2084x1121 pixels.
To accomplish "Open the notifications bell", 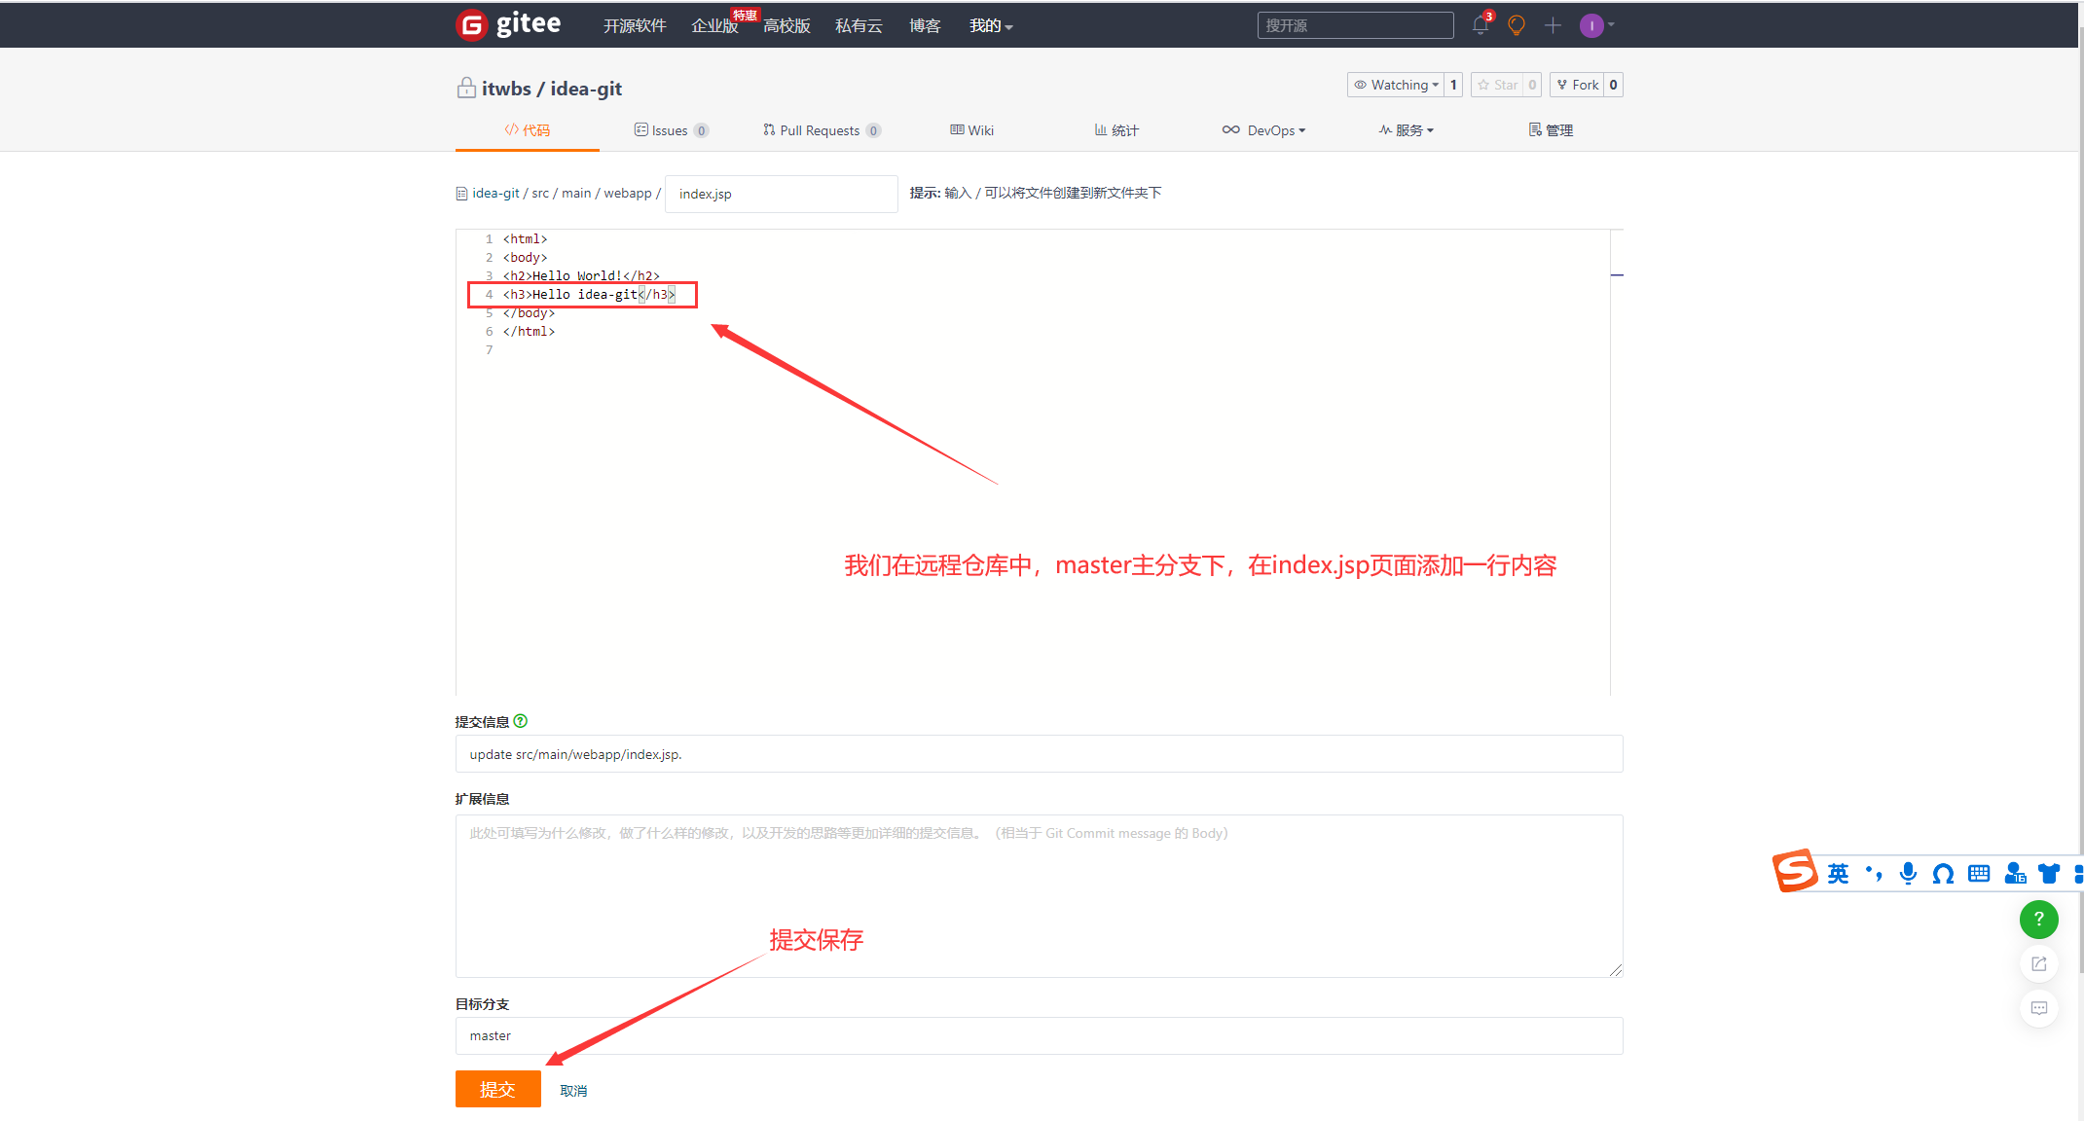I will (1481, 25).
